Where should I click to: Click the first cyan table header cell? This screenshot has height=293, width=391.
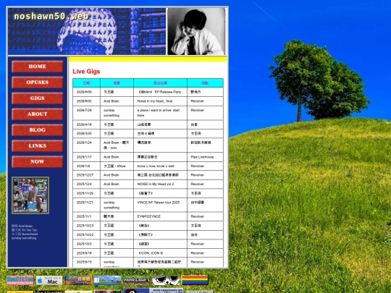pos(87,83)
